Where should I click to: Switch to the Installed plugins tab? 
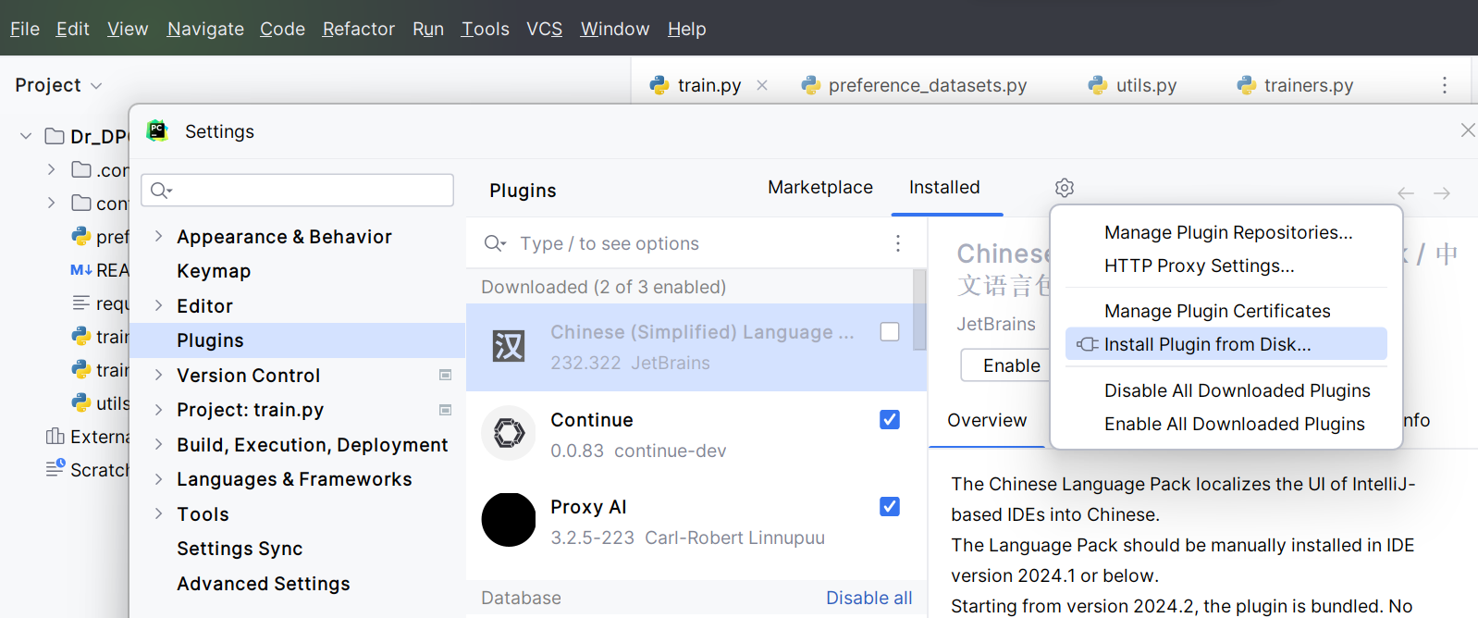tap(944, 187)
